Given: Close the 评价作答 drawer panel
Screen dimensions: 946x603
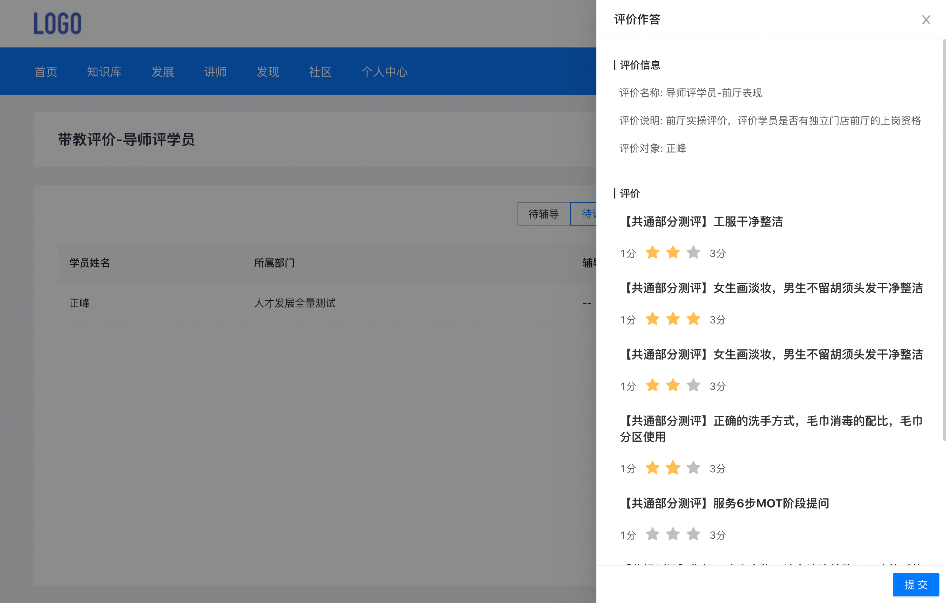Looking at the screenshot, I should tap(926, 20).
